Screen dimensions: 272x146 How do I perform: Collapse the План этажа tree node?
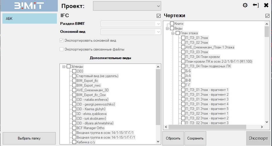[x=173, y=33]
